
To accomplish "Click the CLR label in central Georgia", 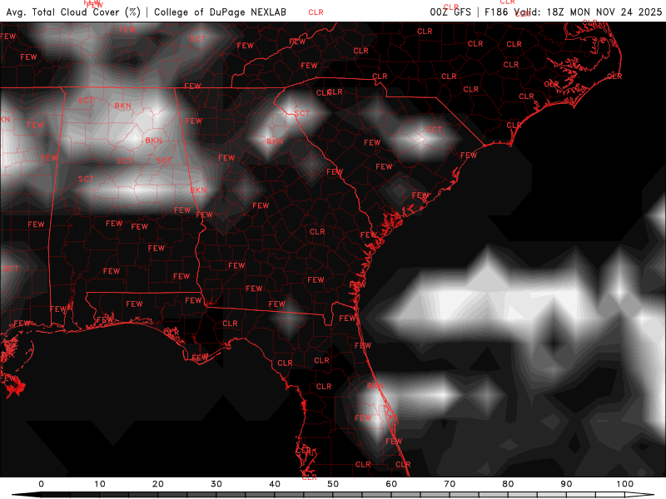I will [317, 232].
